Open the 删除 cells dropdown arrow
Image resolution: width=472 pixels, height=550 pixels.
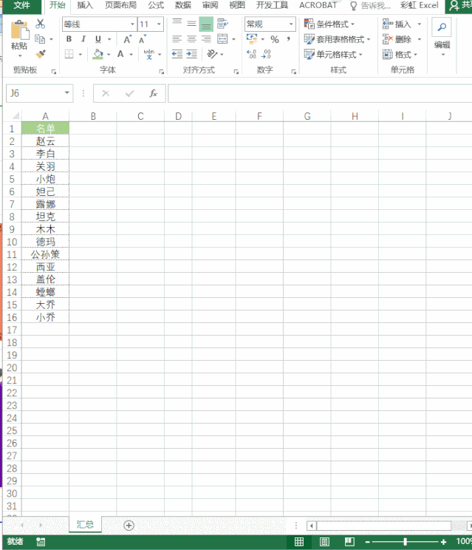[x=420, y=39]
